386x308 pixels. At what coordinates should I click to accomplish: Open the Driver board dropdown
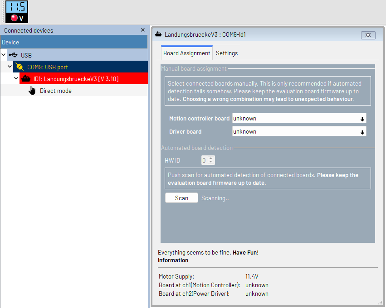299,131
